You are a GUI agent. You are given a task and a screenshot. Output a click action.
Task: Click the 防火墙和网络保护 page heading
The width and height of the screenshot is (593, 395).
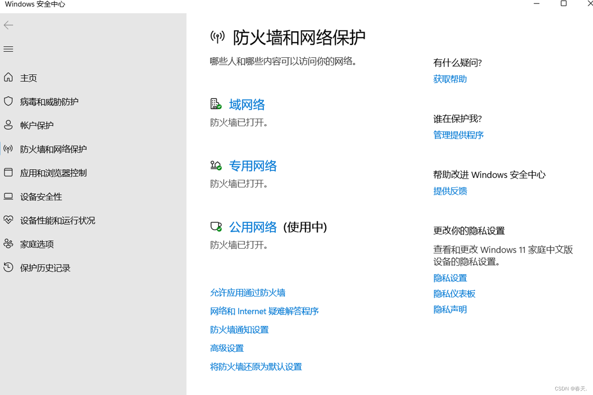coord(299,38)
